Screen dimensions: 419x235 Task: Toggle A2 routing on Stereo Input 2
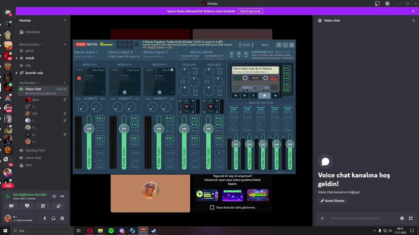[135, 124]
